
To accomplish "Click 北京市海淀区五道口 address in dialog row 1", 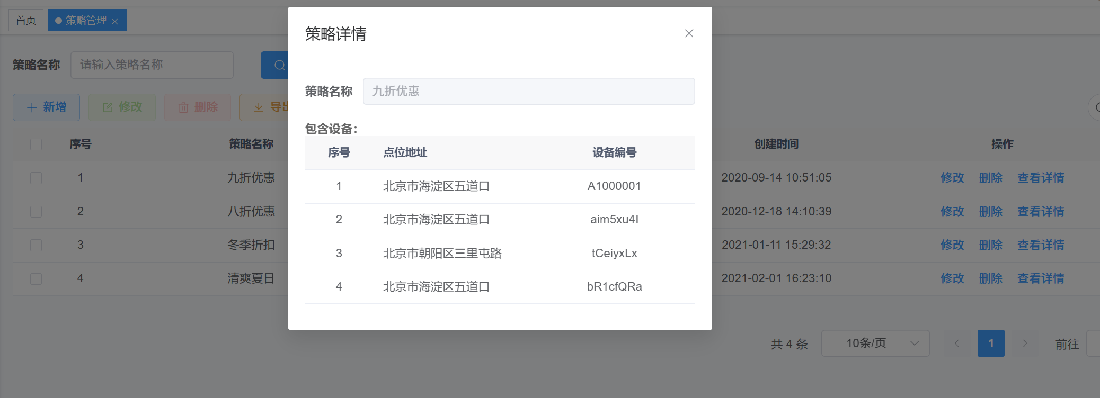I will 436,186.
